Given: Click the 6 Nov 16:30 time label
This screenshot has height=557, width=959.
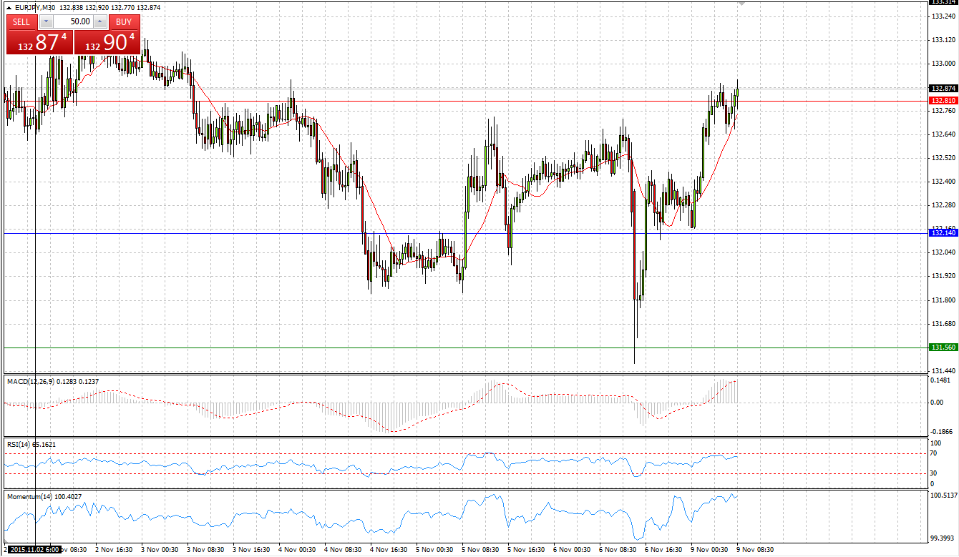Looking at the screenshot, I should (663, 551).
